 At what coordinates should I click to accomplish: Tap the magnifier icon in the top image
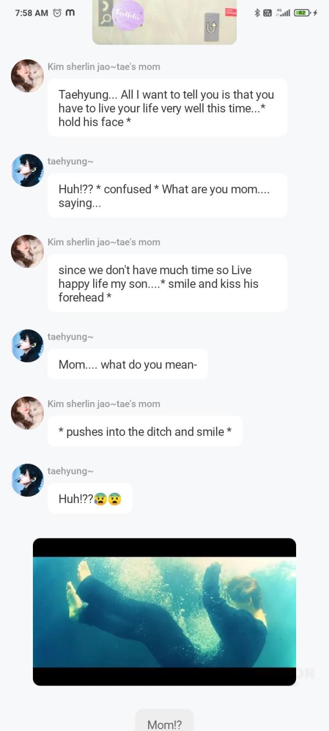(106, 19)
